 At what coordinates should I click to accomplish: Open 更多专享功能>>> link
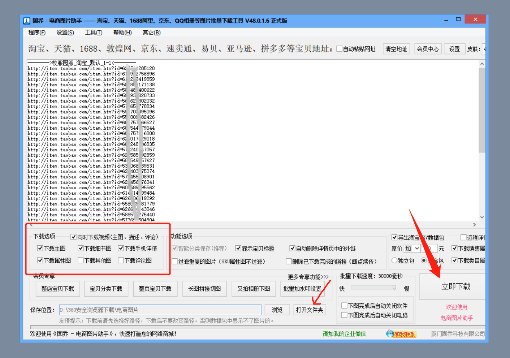tap(307, 277)
